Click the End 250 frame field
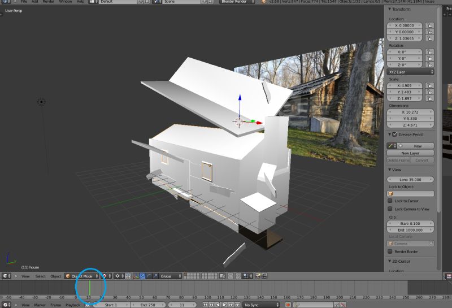This screenshot has height=308, width=452. pos(148,305)
